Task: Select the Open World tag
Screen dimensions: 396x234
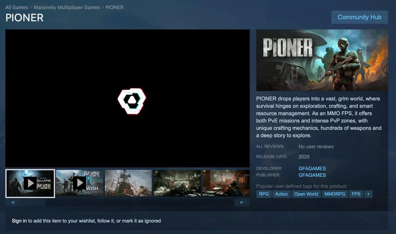Action: pos(306,194)
